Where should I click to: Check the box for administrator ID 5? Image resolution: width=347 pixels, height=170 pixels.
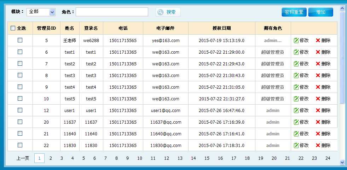[x=20, y=40]
